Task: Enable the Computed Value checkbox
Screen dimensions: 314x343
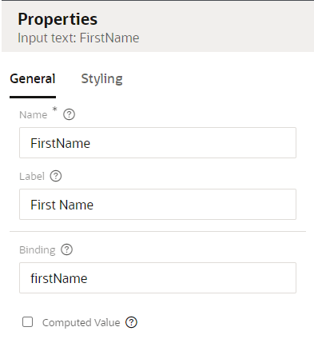Action: (28, 322)
